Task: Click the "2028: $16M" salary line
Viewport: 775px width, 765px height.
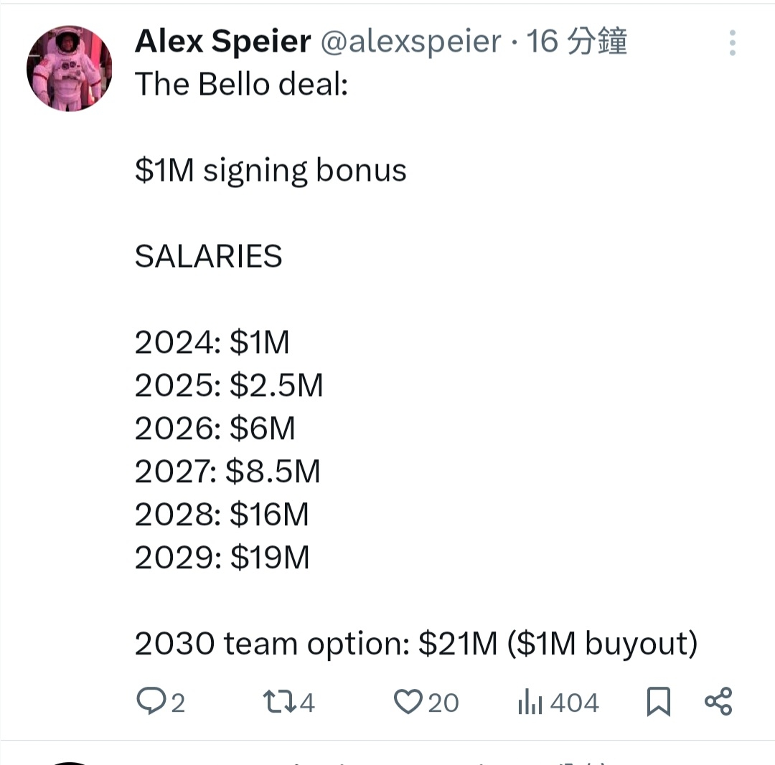Action: click(222, 515)
